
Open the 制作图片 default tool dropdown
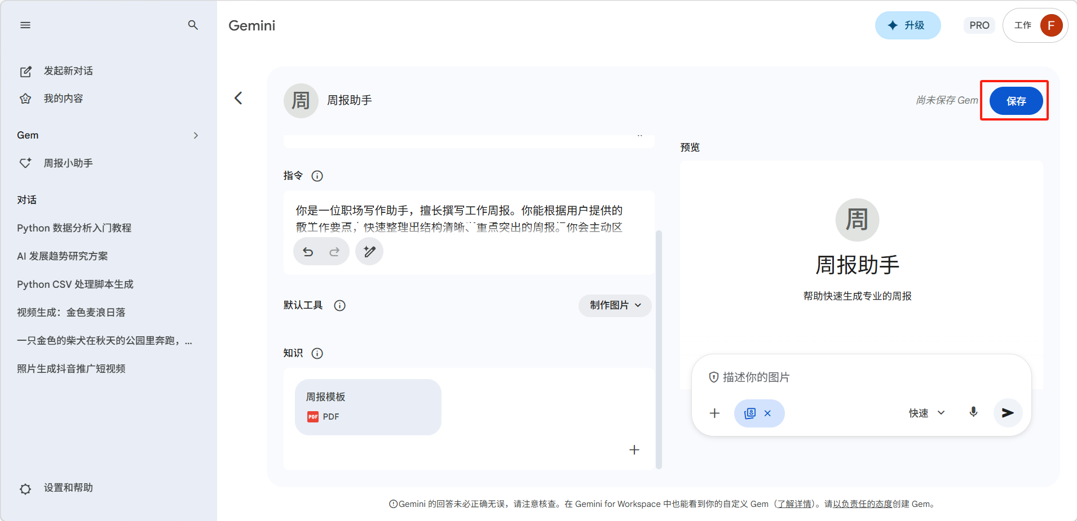(615, 305)
